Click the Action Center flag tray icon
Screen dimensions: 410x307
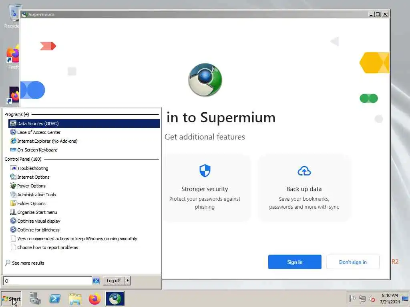pos(352,298)
